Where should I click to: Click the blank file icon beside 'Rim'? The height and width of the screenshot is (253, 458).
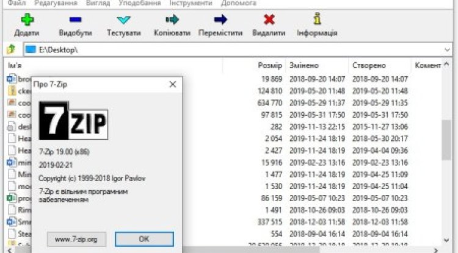click(x=12, y=210)
